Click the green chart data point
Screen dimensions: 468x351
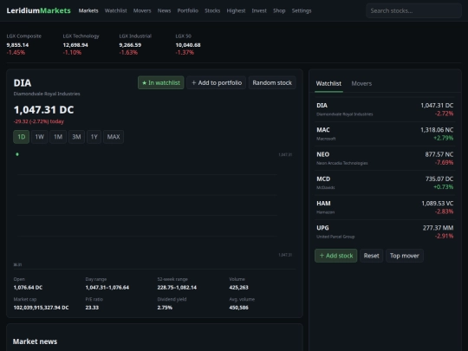click(x=17, y=154)
